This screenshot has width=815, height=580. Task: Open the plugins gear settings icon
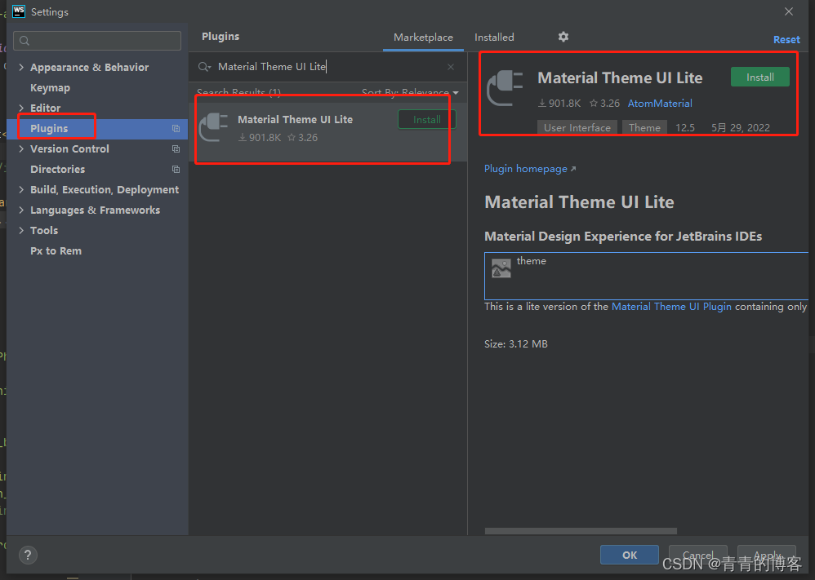coord(563,37)
